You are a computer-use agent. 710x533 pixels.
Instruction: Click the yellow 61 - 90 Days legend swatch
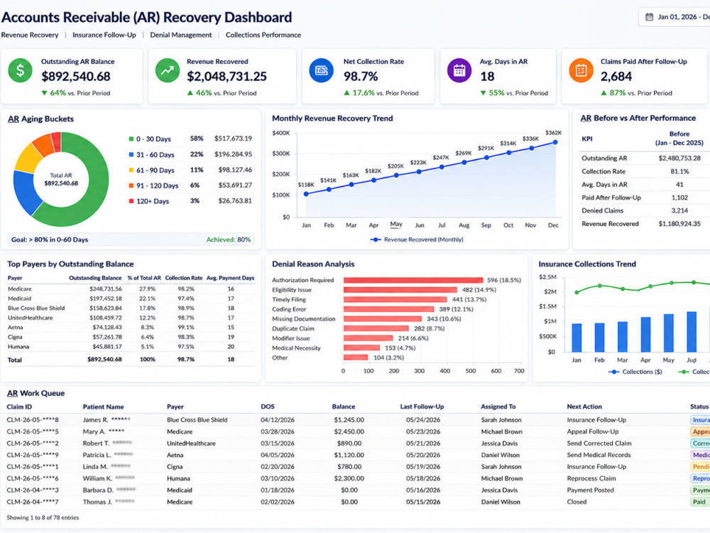[131, 170]
